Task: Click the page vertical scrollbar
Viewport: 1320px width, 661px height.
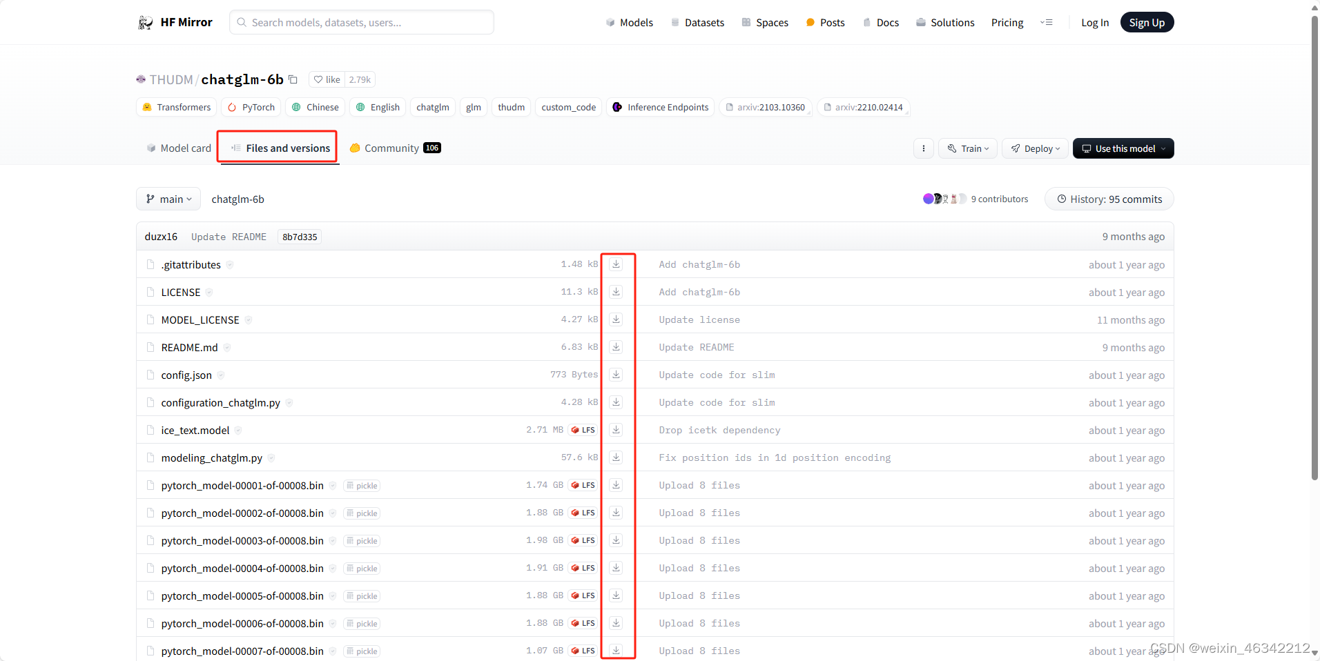Action: [1314, 248]
